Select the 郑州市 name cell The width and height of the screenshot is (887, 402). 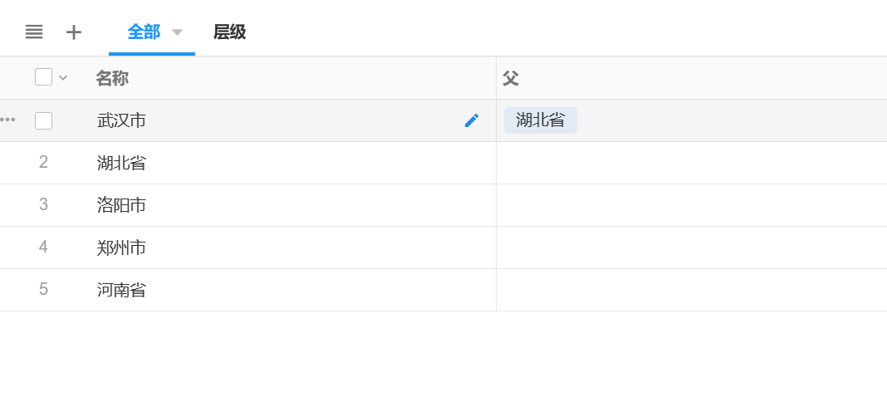121,248
